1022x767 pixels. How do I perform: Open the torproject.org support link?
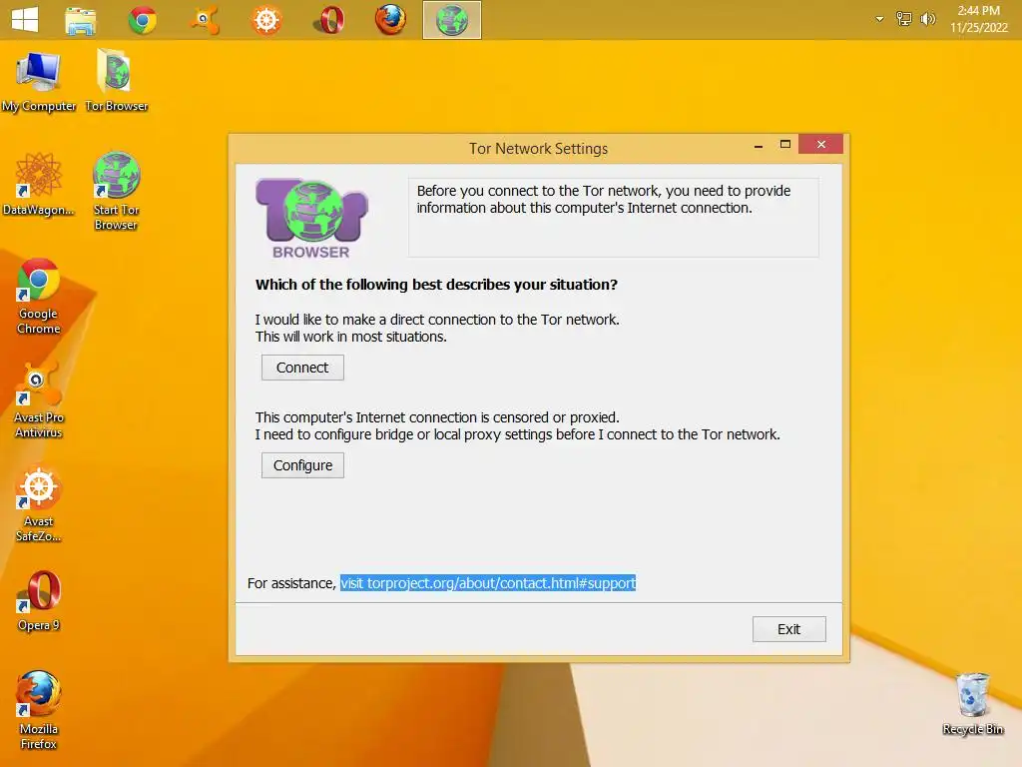[487, 583]
